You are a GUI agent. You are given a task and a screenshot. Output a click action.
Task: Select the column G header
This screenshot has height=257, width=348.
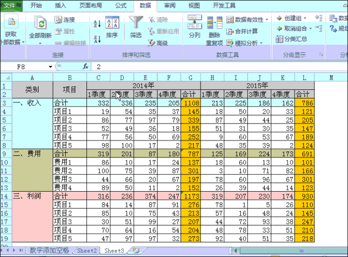click(190, 77)
